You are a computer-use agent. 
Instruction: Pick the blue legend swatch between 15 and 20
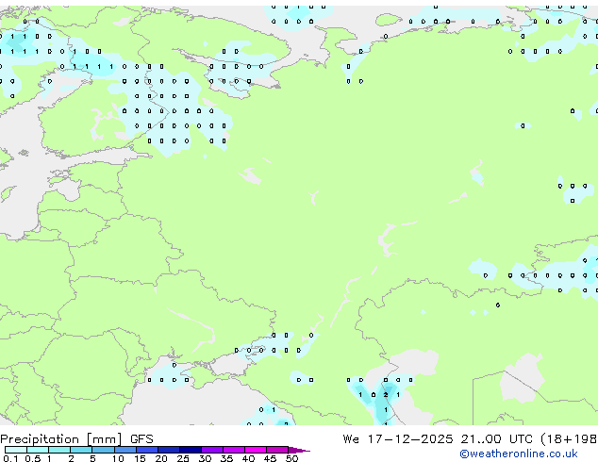click(x=146, y=450)
